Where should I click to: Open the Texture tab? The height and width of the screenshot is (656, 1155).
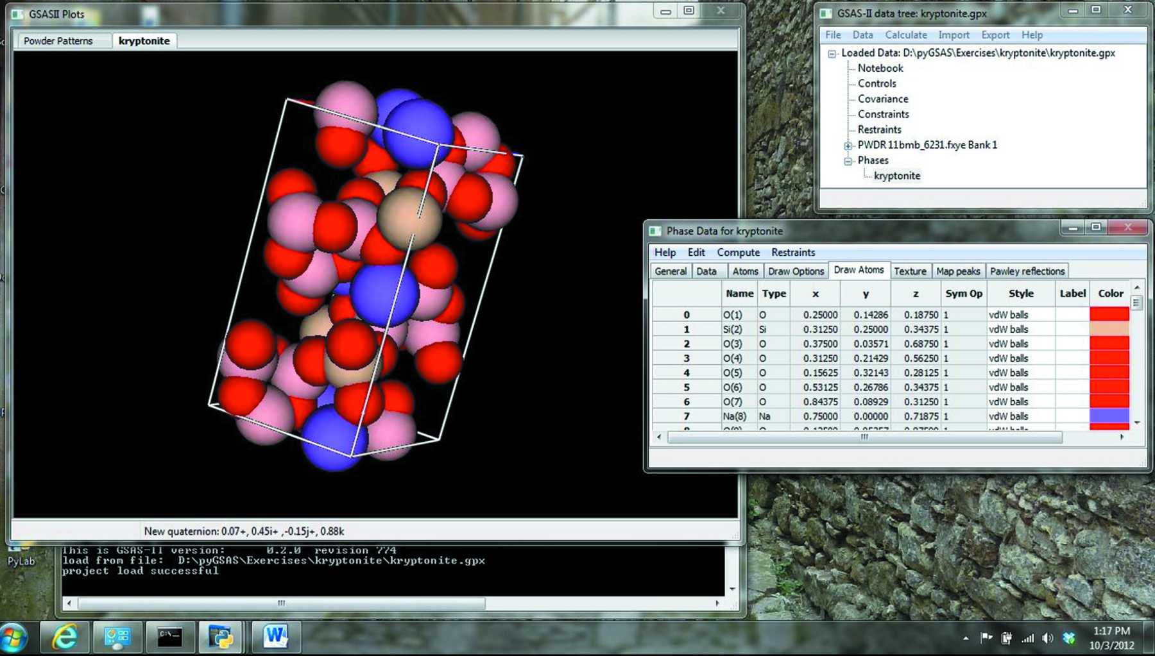click(x=910, y=271)
